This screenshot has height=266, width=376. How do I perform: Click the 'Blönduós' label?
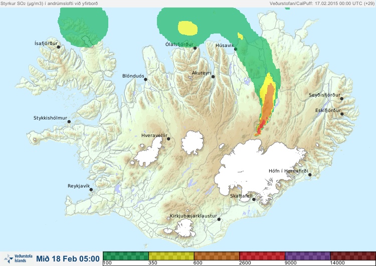point(133,76)
